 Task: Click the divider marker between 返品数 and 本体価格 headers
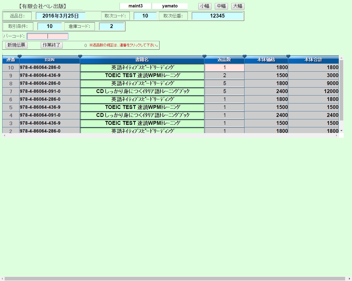(x=244, y=57)
